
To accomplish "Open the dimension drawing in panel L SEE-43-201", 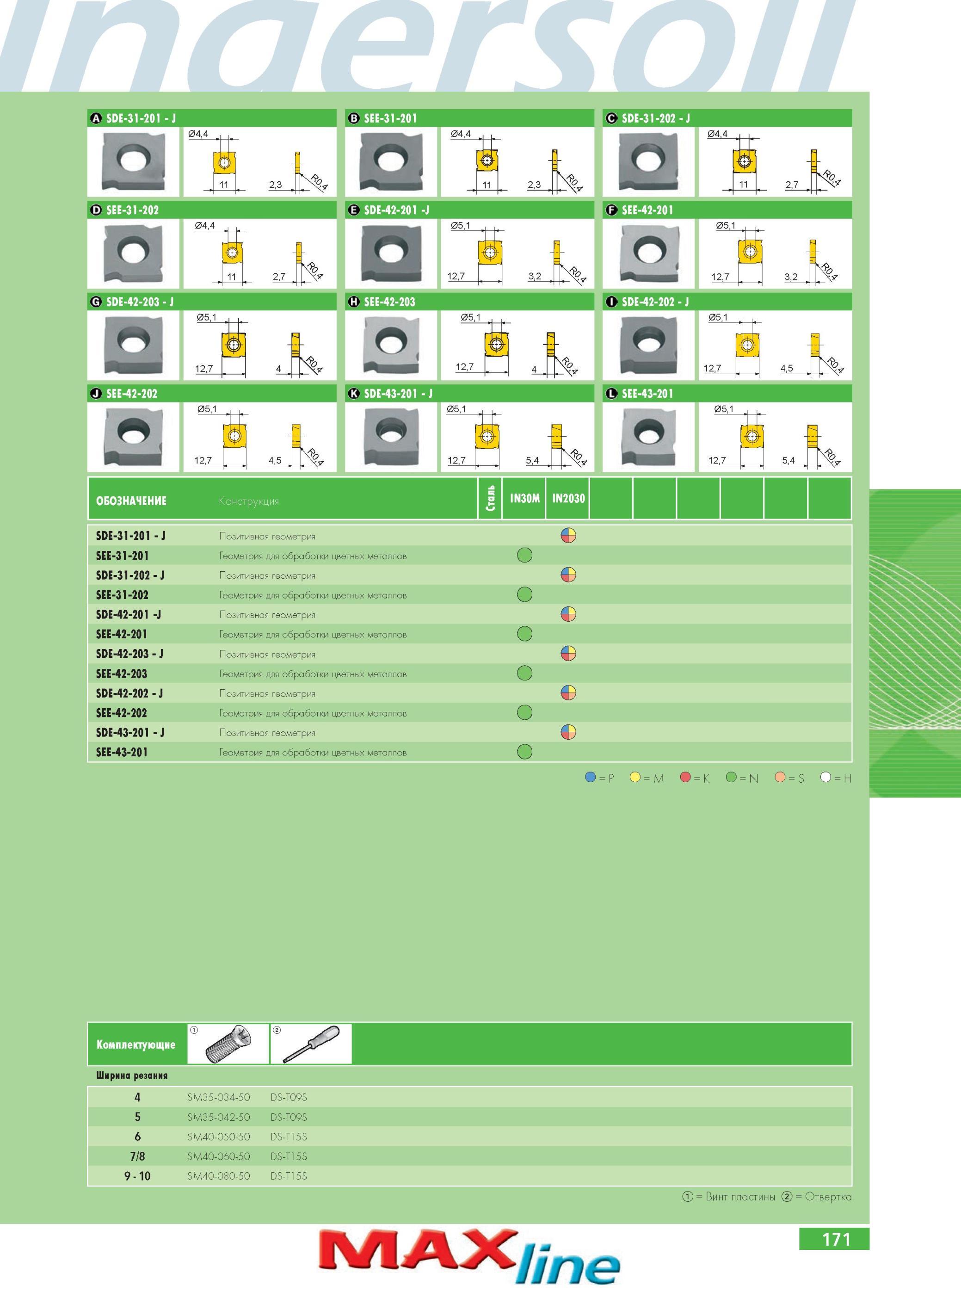I will coord(776,437).
